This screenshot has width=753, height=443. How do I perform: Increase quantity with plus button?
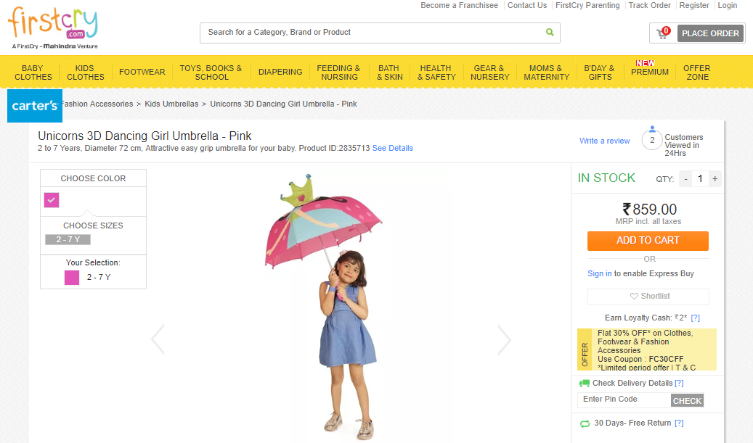pos(715,178)
